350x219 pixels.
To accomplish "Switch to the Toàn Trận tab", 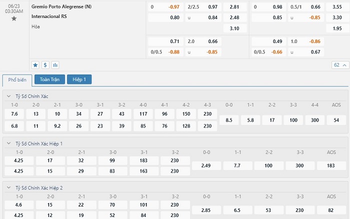I will (49, 79).
